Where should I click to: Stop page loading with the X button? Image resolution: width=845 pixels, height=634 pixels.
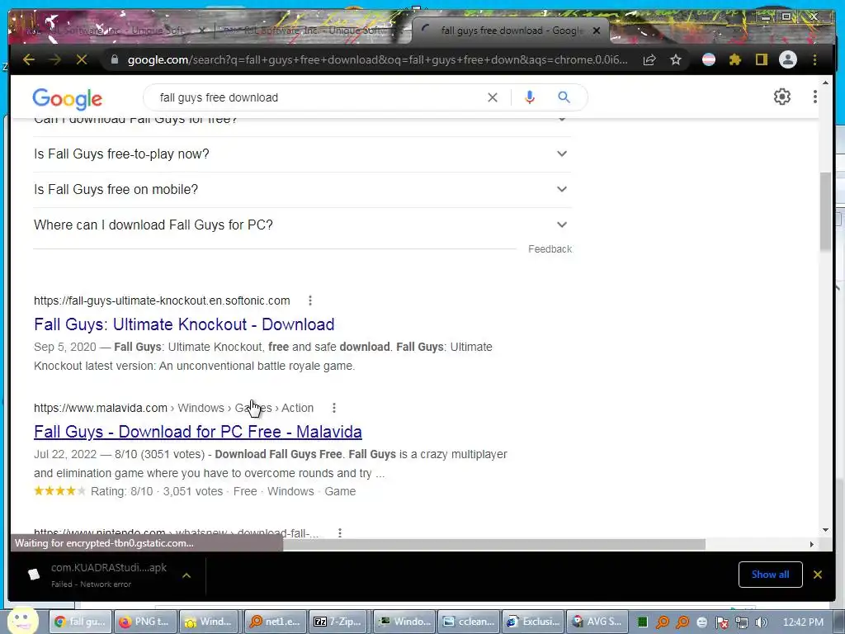[82, 59]
